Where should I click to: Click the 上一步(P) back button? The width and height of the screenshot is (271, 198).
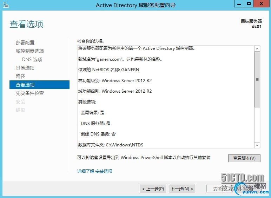coord(153,189)
